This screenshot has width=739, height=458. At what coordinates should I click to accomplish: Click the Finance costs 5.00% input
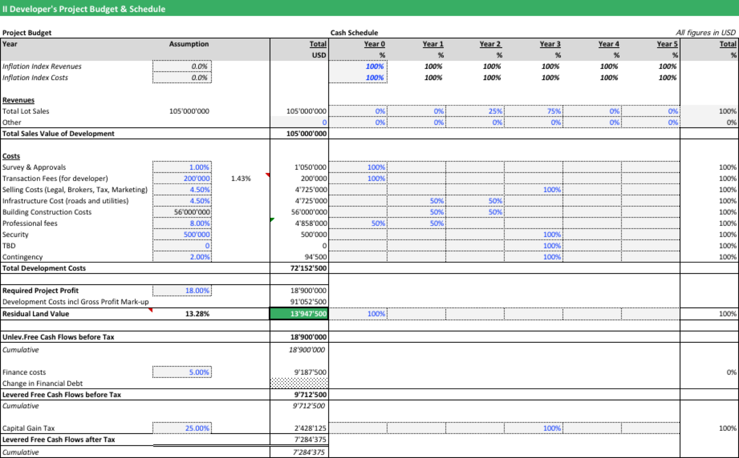tap(182, 372)
